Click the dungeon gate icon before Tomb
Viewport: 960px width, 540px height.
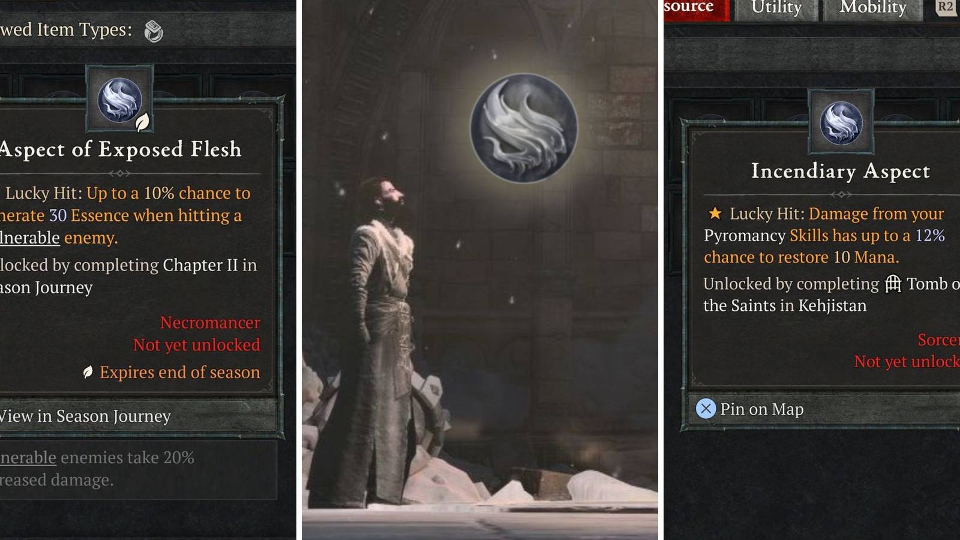click(x=893, y=283)
